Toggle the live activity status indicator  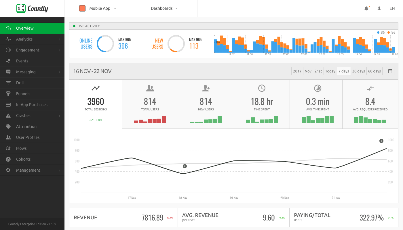click(x=74, y=26)
